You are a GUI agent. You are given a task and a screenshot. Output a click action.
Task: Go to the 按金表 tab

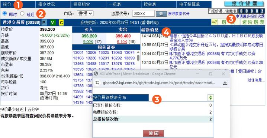tap(159, 4)
